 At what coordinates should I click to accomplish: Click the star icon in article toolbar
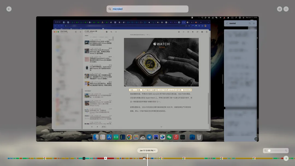[x=188, y=32]
